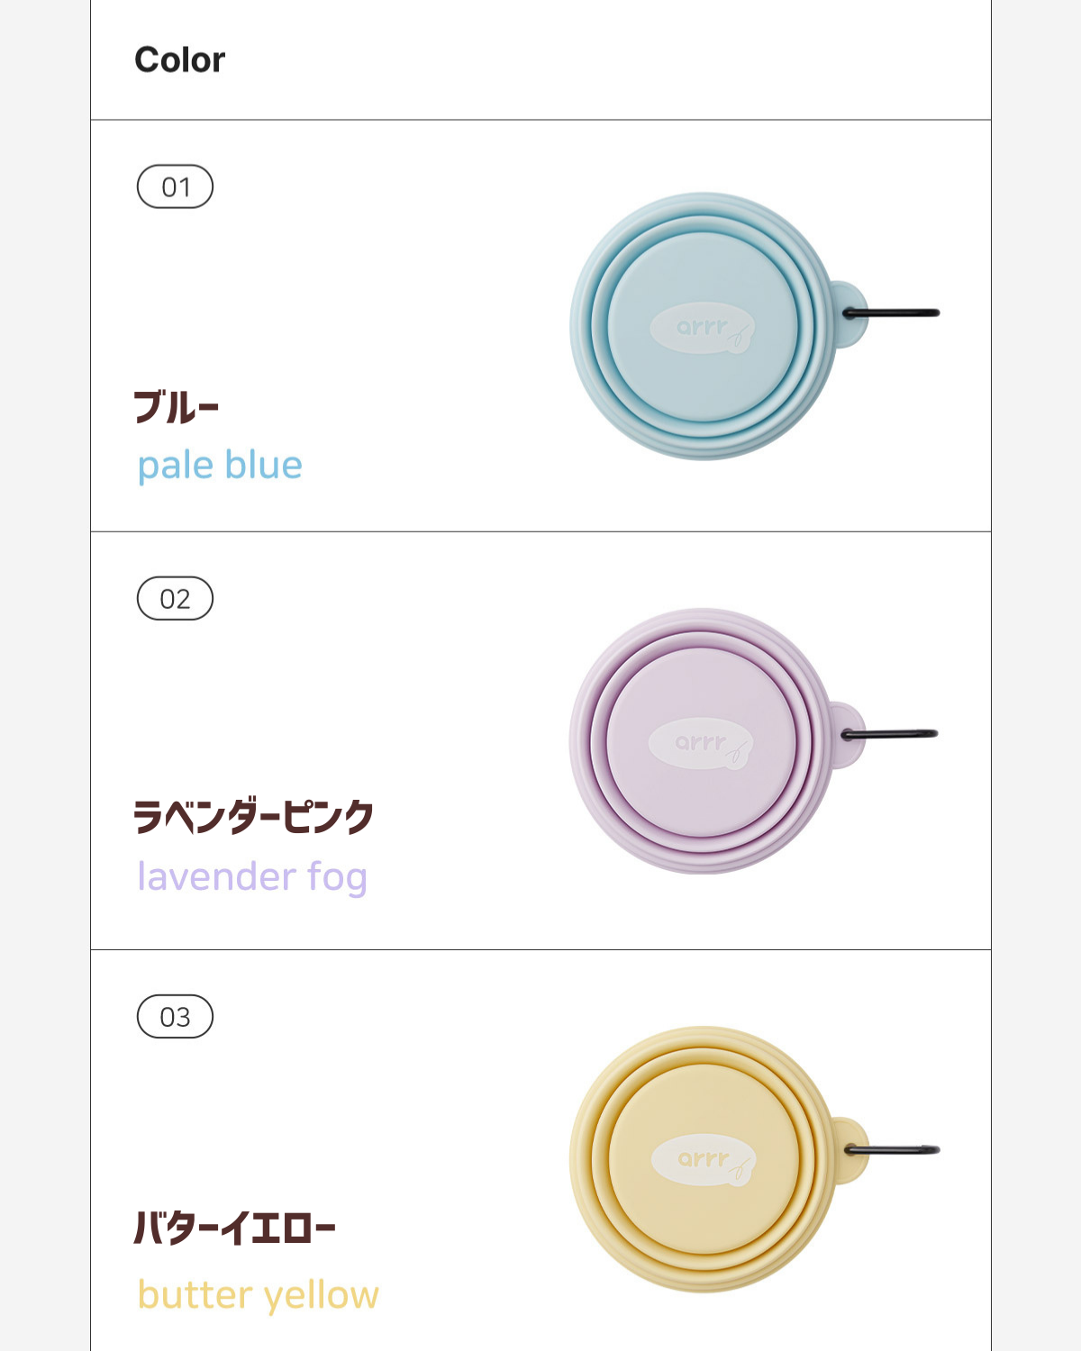The width and height of the screenshot is (1081, 1351).
Task: Click the black carabiner on yellow bowl
Action: click(892, 1150)
